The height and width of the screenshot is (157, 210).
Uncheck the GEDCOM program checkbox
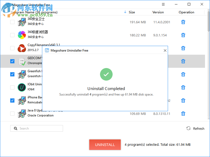[x=12, y=61]
